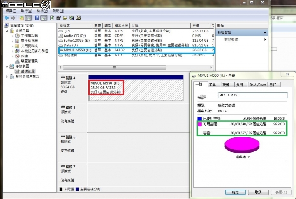Viewport: 296px width, 199px height.
Task: Expand the 本機使用者和群組 node arrow
Action: 12,51
